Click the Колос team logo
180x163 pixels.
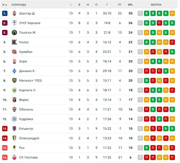coord(14,42)
